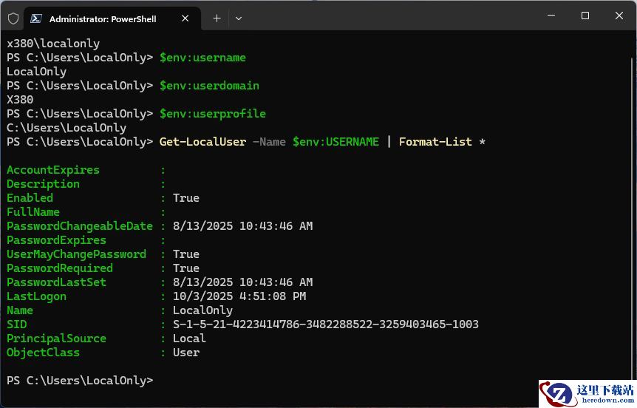This screenshot has width=637, height=408.
Task: Click the Get-LocalUser command text
Action: [202, 142]
